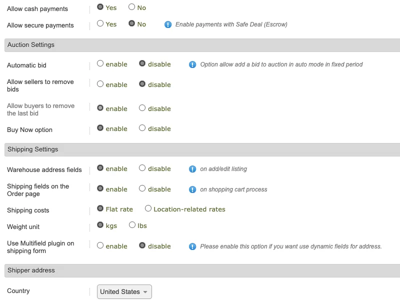Disable Allow buyers to remove the last bid
This screenshot has width=400, height=300.
pyautogui.click(x=142, y=107)
